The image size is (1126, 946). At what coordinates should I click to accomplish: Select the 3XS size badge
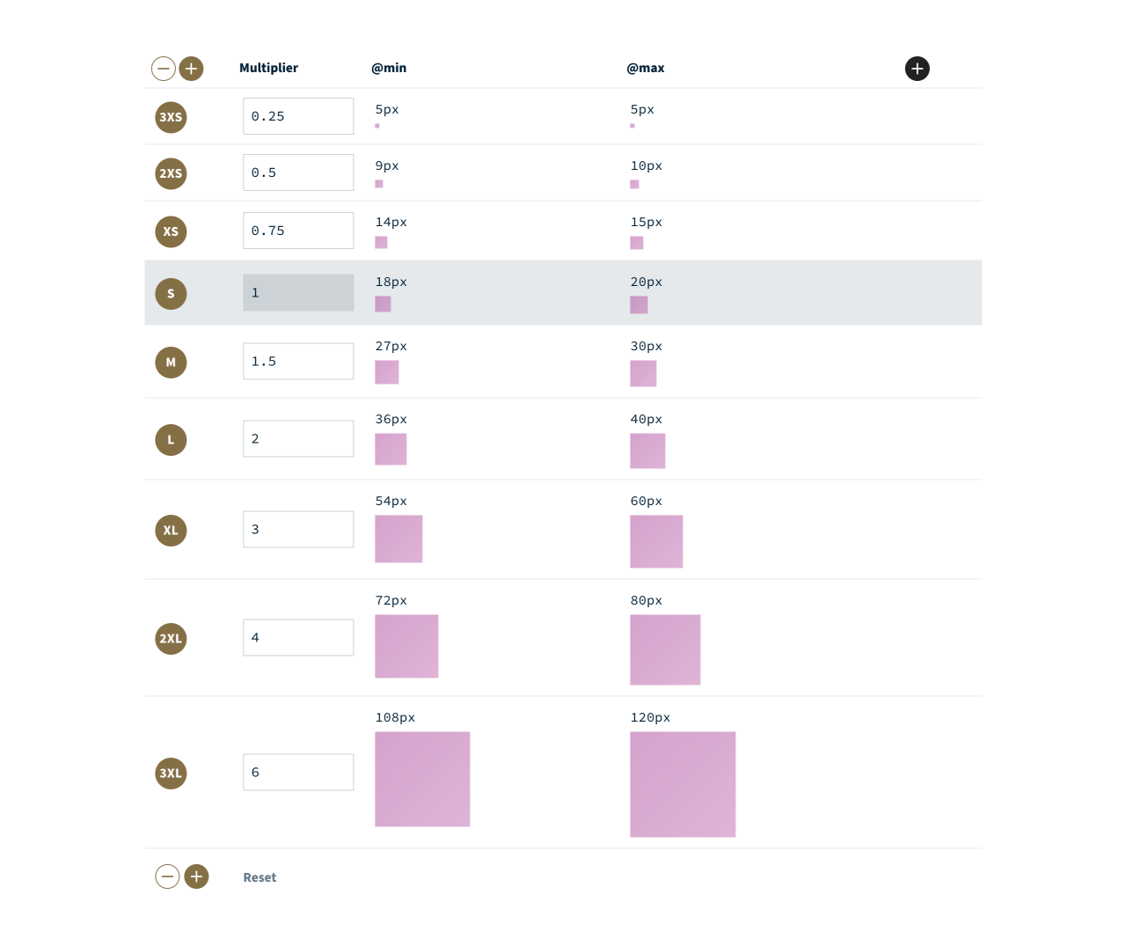171,117
